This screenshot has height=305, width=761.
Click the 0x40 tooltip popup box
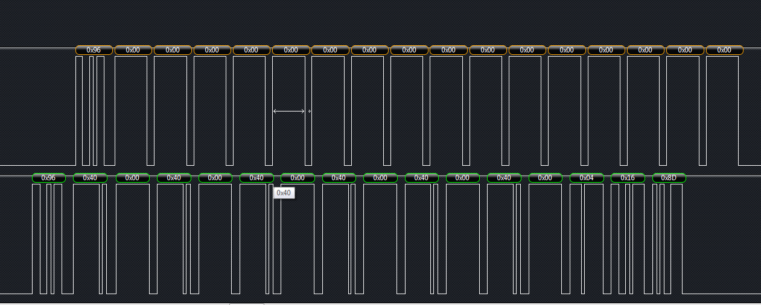pyautogui.click(x=284, y=193)
